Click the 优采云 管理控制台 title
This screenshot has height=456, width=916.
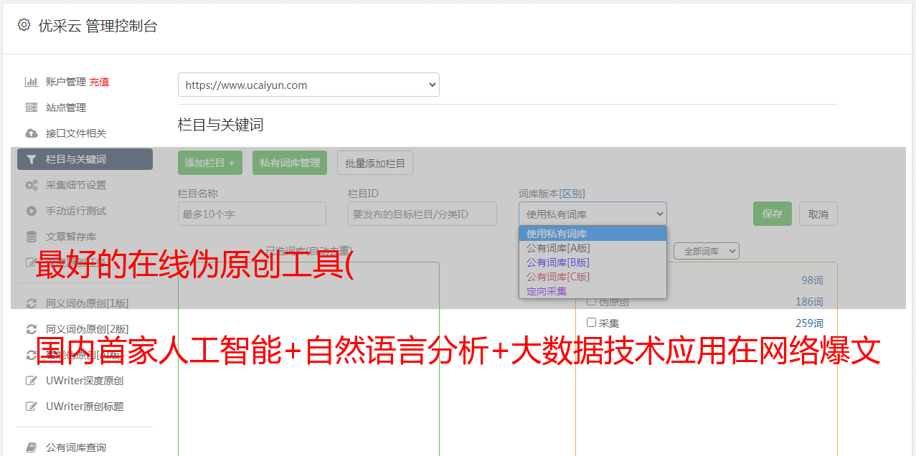pos(98,26)
